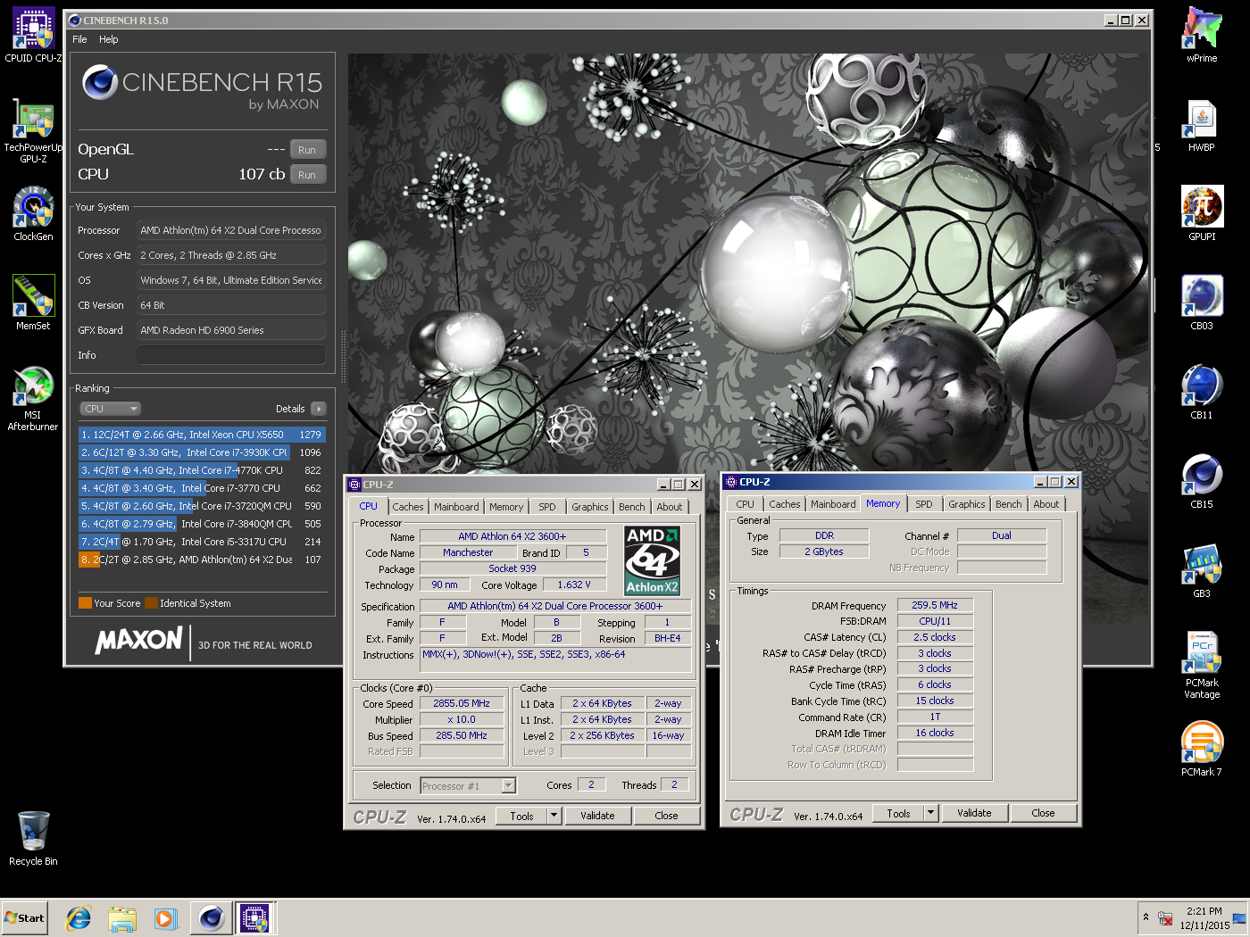
Task: Open the MemSet desktop icon
Action: (x=33, y=303)
